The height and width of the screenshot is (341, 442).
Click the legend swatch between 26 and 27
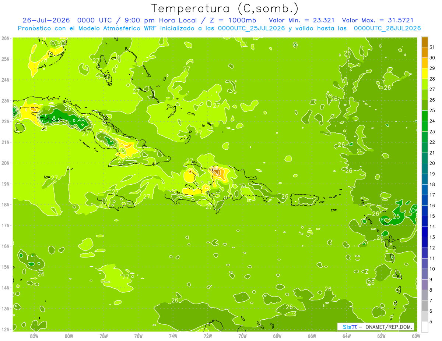425,95
